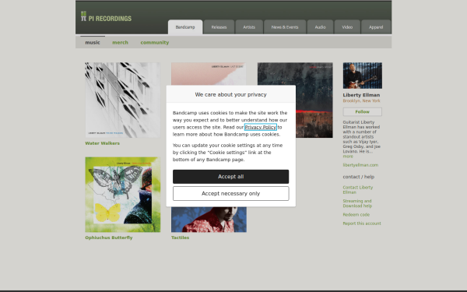Report this account link
The height and width of the screenshot is (292, 467).
(x=362, y=223)
